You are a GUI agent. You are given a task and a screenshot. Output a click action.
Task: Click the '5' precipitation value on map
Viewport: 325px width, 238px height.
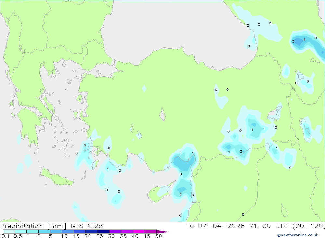coord(293,42)
